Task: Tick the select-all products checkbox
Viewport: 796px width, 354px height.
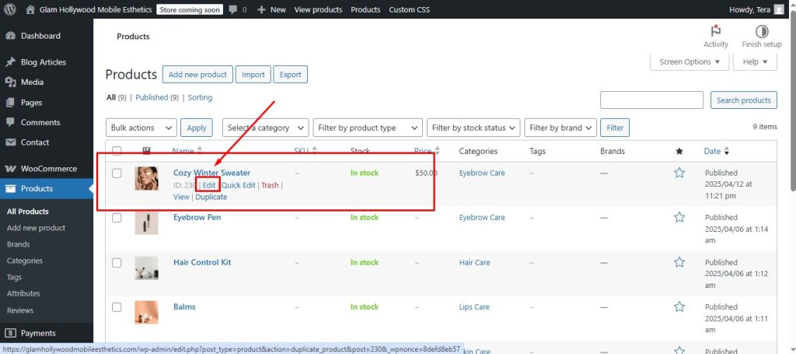Action: tap(117, 151)
